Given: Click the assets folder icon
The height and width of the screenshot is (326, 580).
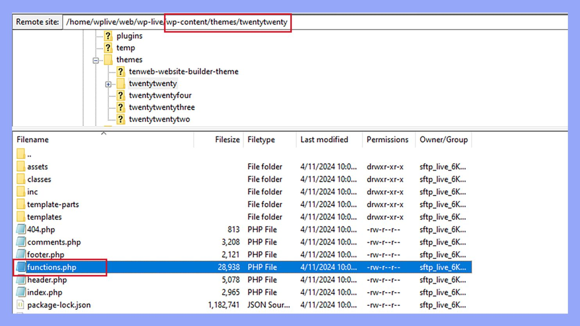Looking at the screenshot, I should (21, 167).
